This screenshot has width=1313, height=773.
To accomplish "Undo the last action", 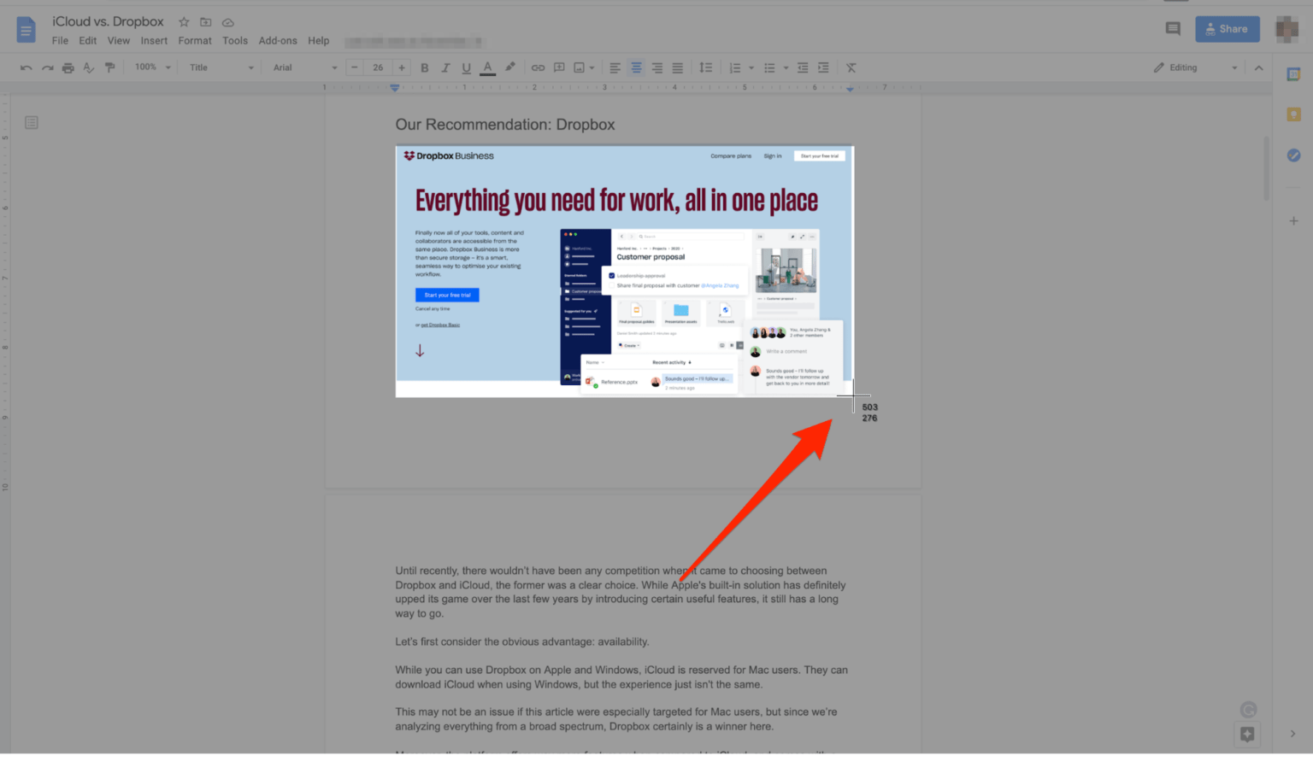I will click(25, 67).
